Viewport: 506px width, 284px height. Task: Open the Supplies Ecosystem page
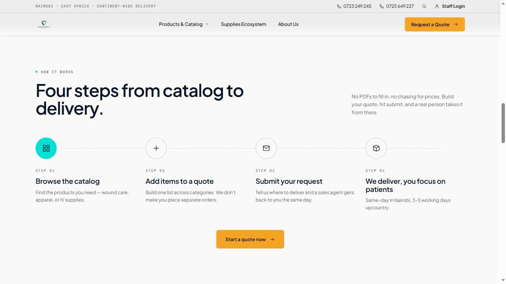tap(243, 24)
